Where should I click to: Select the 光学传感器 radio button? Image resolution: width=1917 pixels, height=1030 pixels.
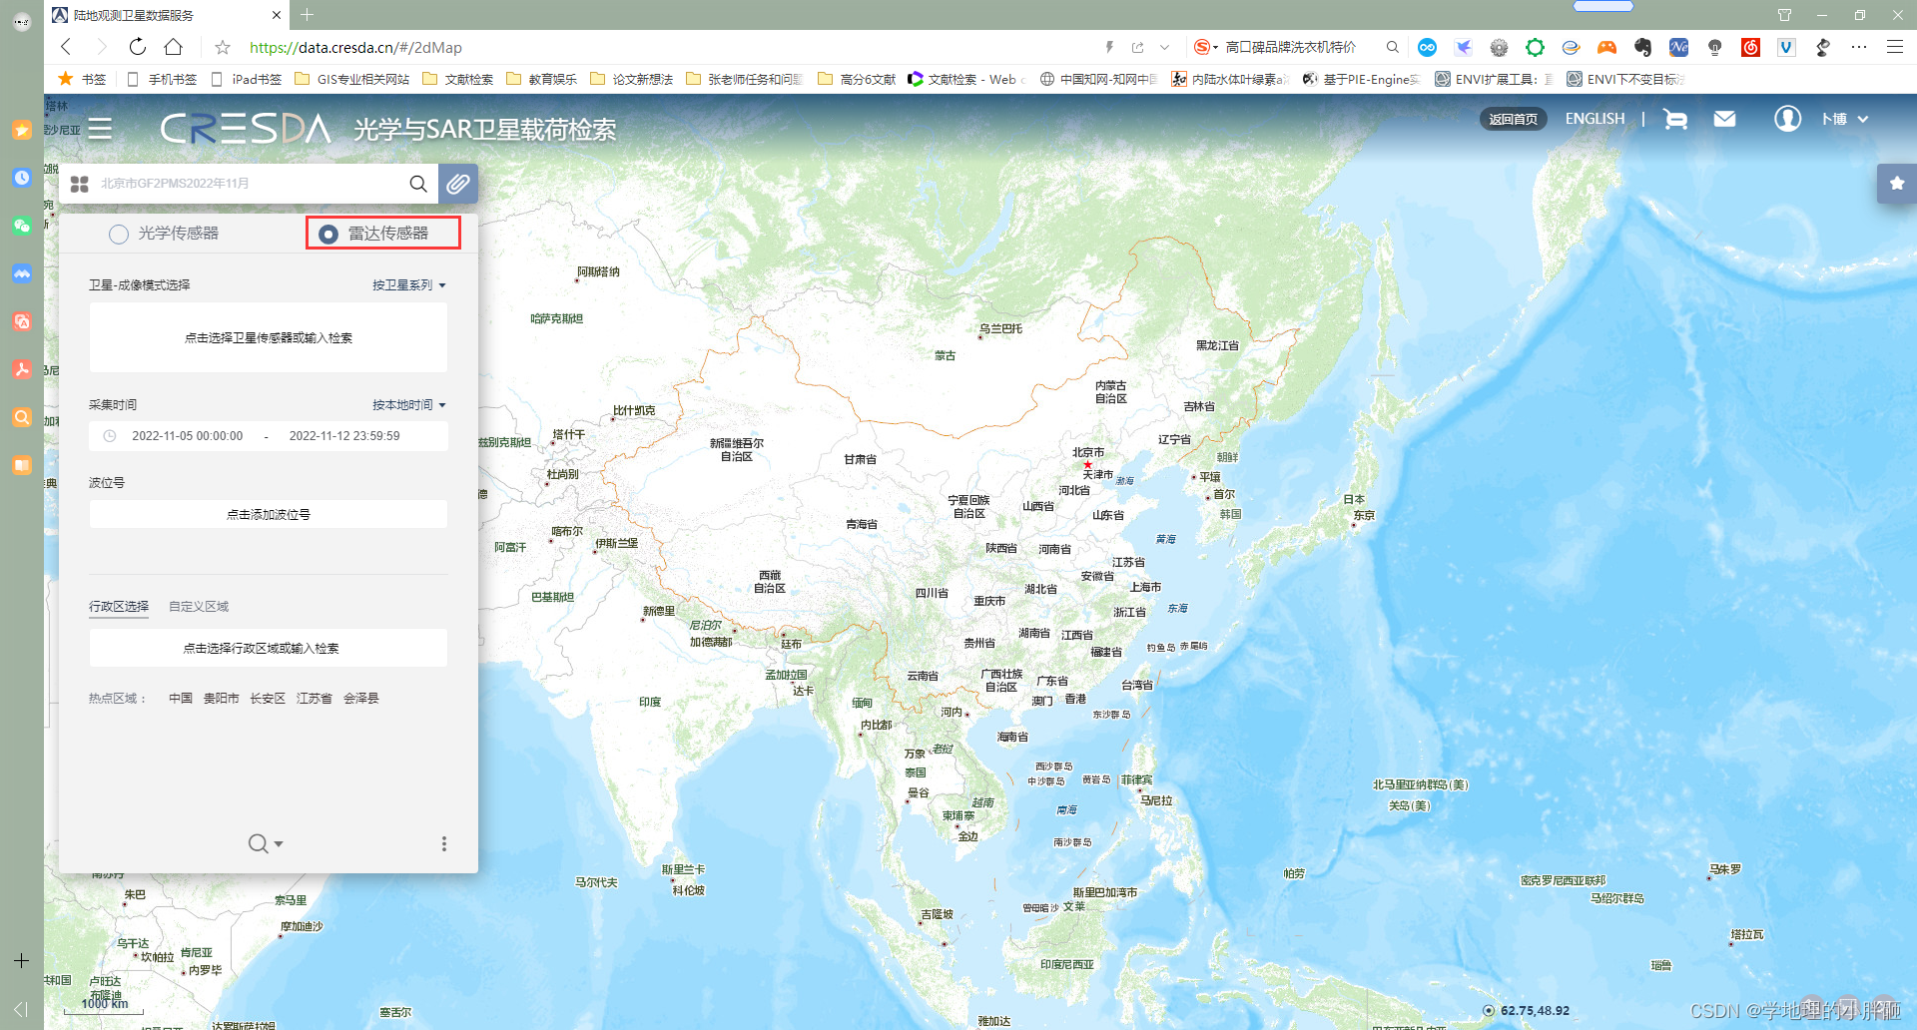click(x=119, y=234)
